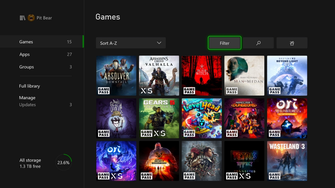
Task: Open Ori Will of the Wisps tile
Action: (116, 161)
